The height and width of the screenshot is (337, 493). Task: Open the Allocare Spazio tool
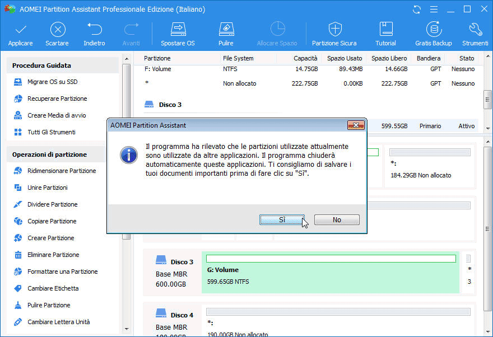(277, 34)
